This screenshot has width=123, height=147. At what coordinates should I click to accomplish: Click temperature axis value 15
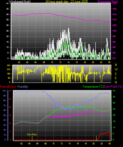point(114,121)
